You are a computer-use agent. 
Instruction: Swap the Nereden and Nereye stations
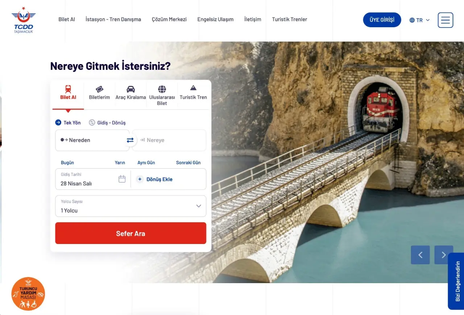(x=130, y=140)
